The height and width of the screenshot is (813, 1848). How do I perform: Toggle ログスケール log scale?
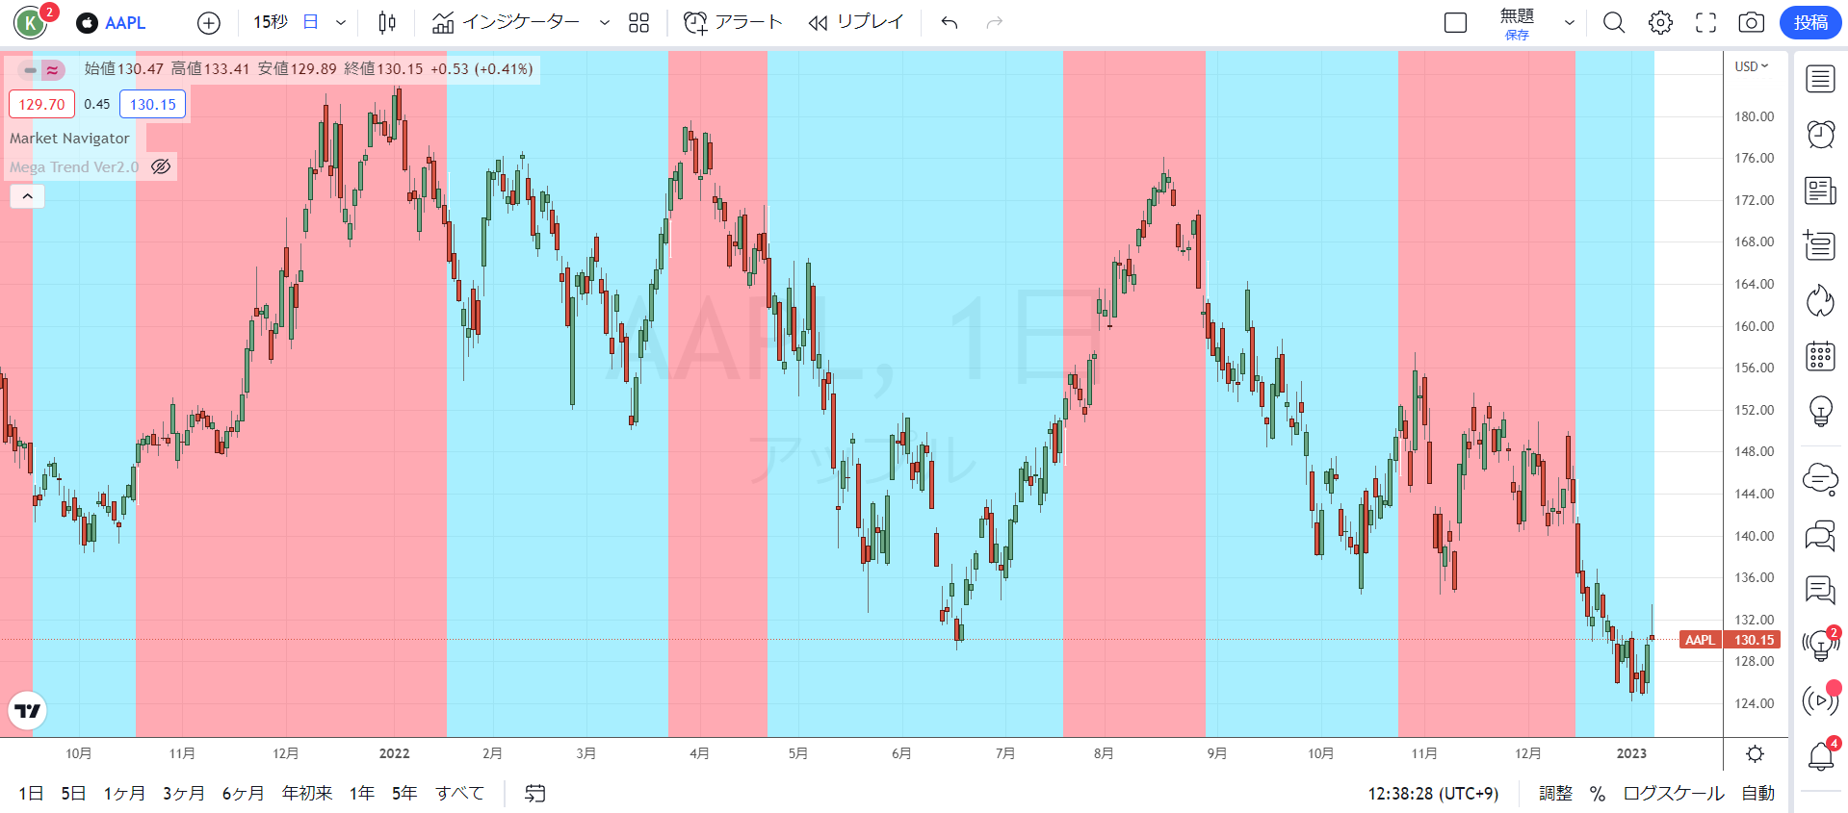1674,794
